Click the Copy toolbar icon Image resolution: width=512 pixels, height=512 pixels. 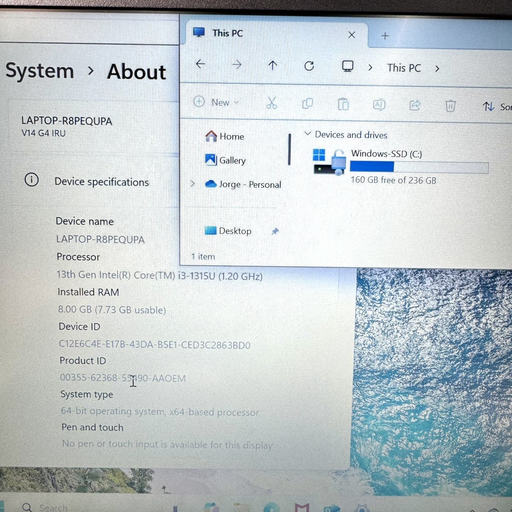point(308,103)
